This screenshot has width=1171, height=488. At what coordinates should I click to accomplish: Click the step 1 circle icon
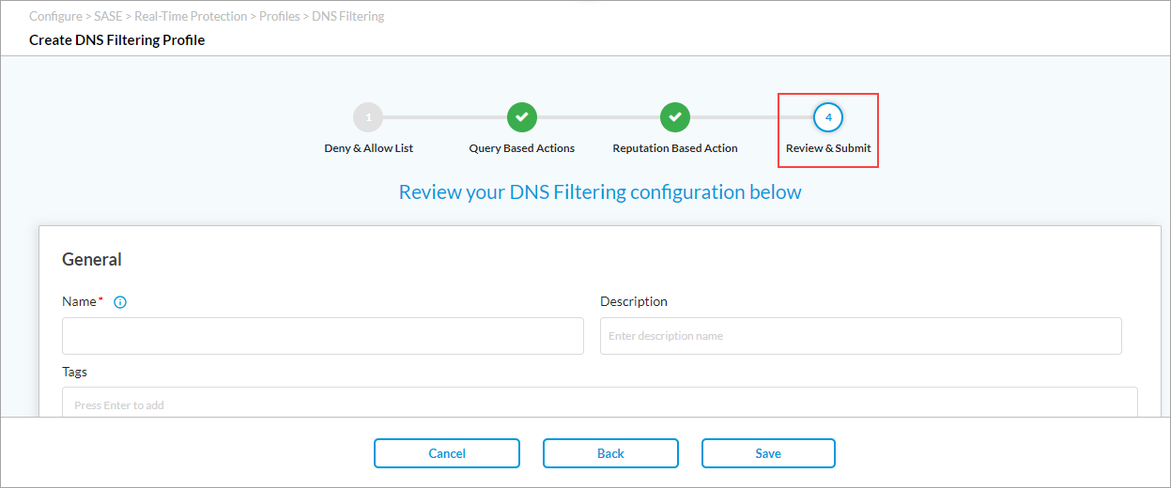(368, 117)
